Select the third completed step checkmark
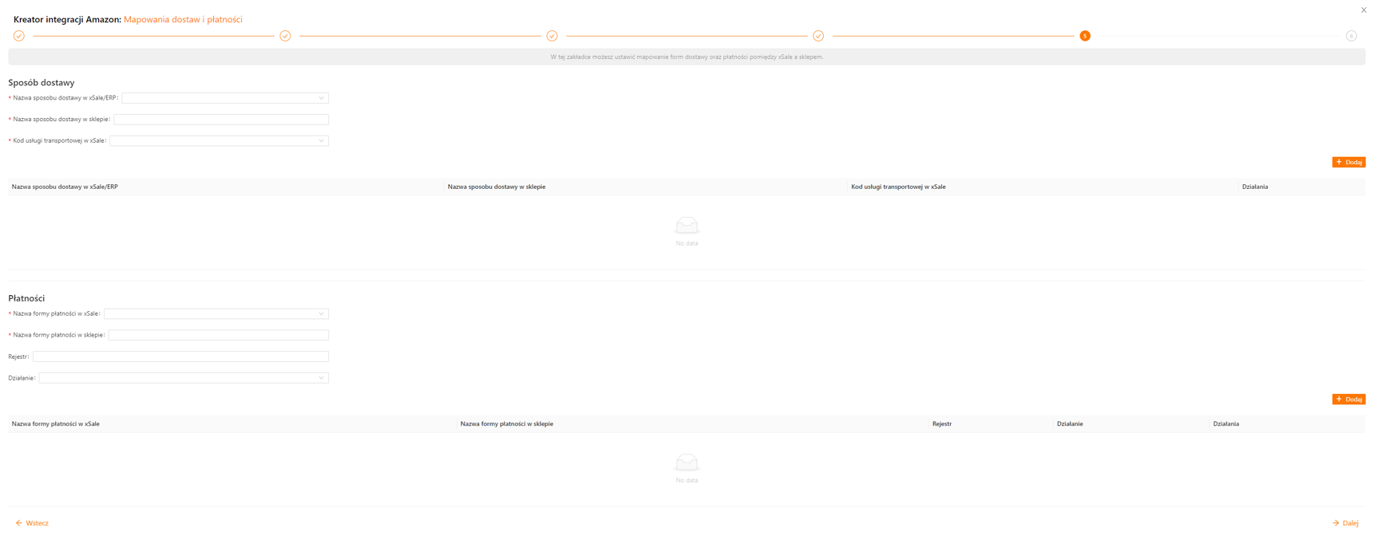The width and height of the screenshot is (1374, 539). pos(552,36)
